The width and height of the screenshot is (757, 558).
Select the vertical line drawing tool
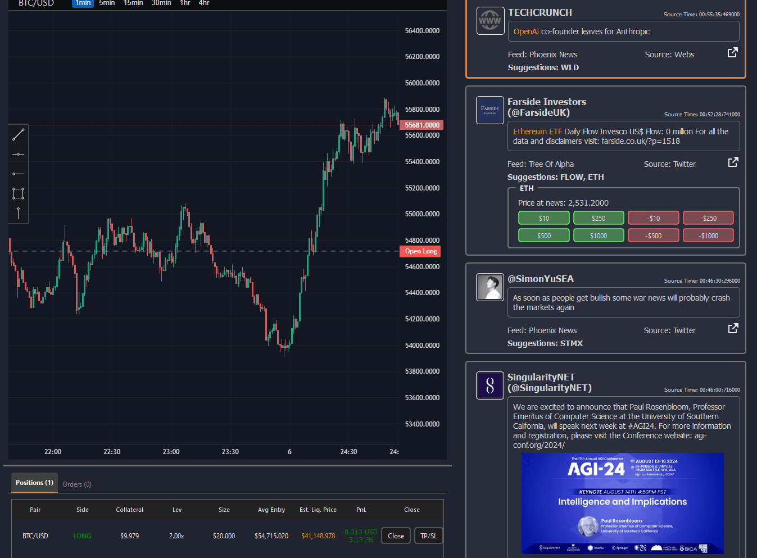18,213
